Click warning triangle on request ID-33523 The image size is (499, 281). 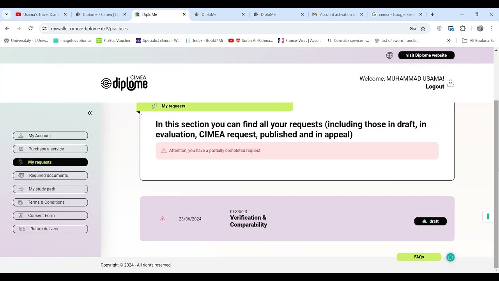tap(163, 219)
